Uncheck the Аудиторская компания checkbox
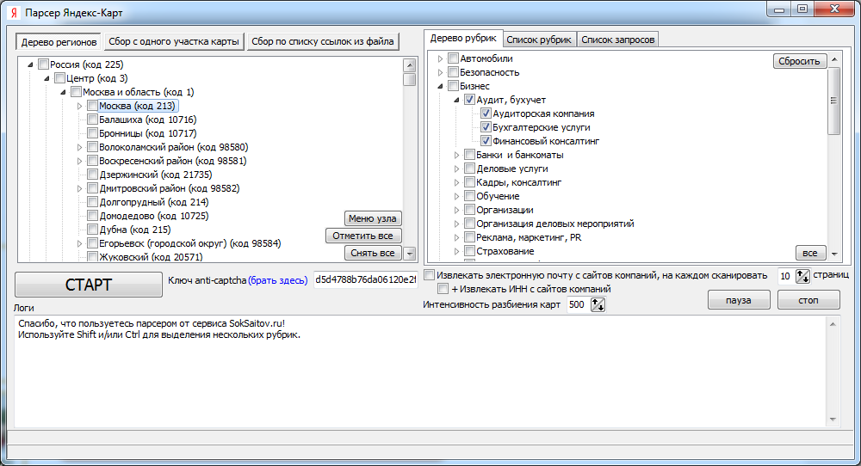The height and width of the screenshot is (466, 861). [x=486, y=113]
